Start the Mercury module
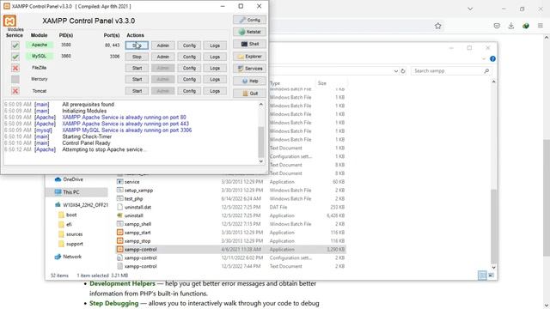 [x=137, y=79]
